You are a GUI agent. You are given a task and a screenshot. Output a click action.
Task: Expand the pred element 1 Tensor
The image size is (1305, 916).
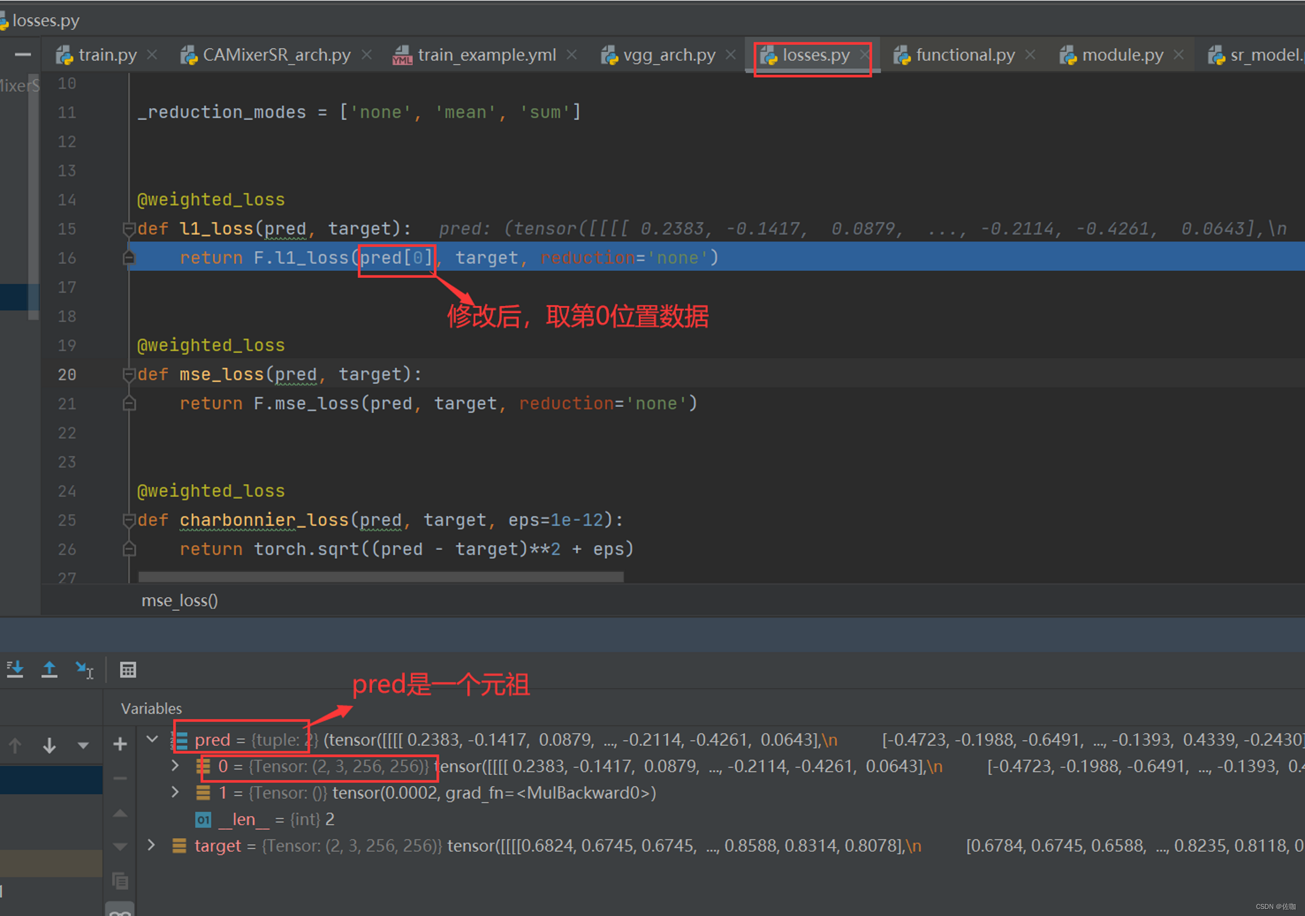pos(175,792)
